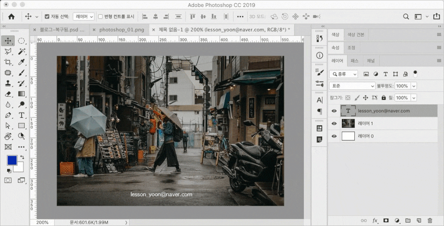Hide the 레이어 1 layer

pos(334,123)
